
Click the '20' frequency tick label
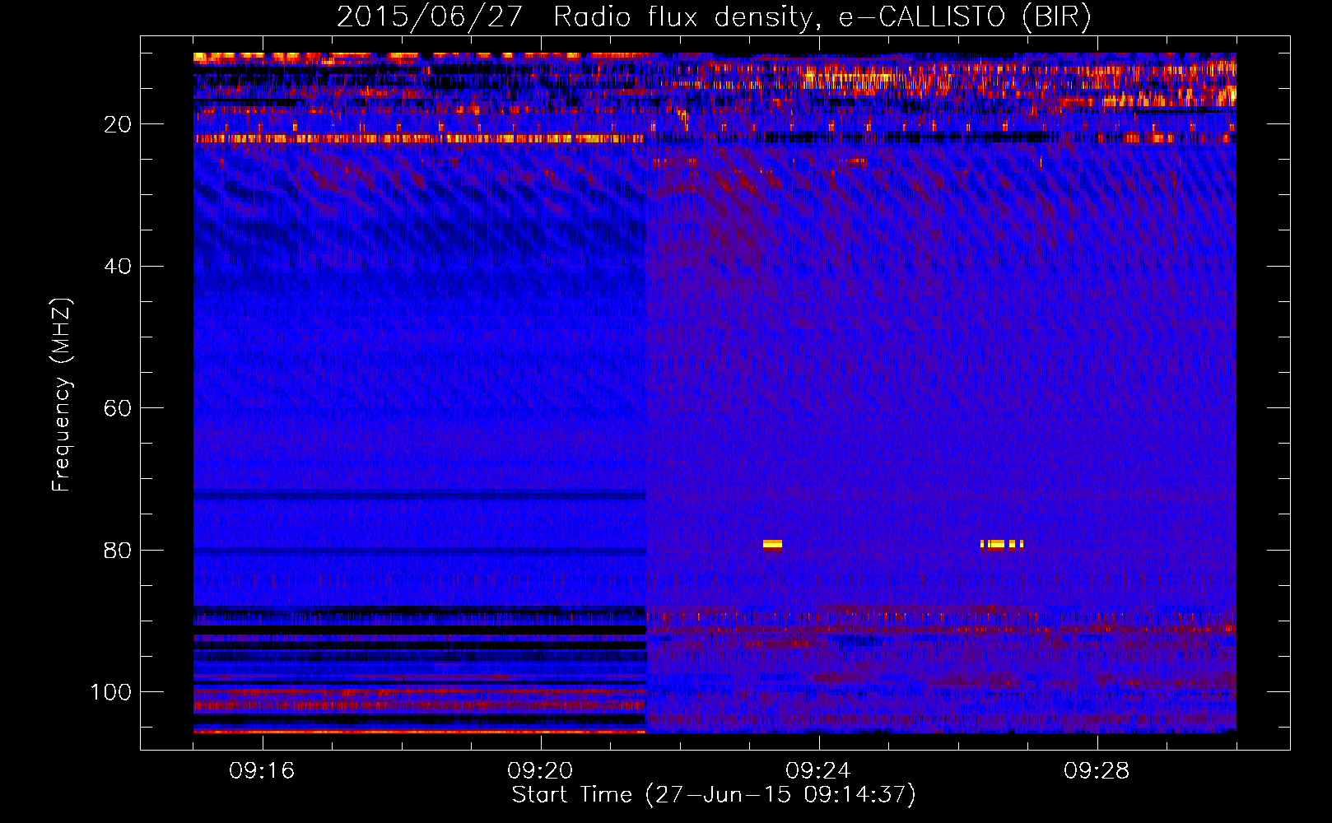118,124
